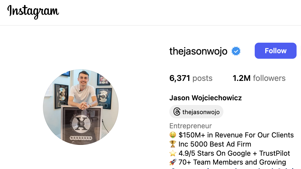Open the partly visible bio link at bottom
The image size is (301, 169).
click(232, 168)
